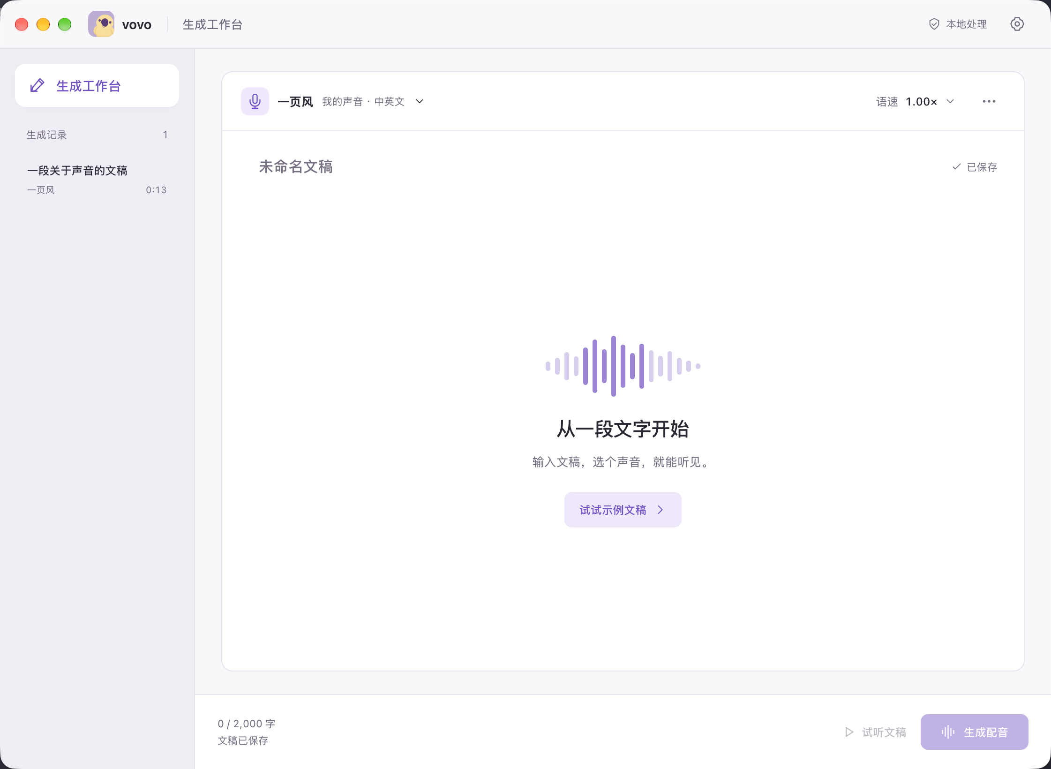This screenshot has width=1051, height=769.
Task: Click the 生成工作台 title in top bar
Action: point(212,24)
